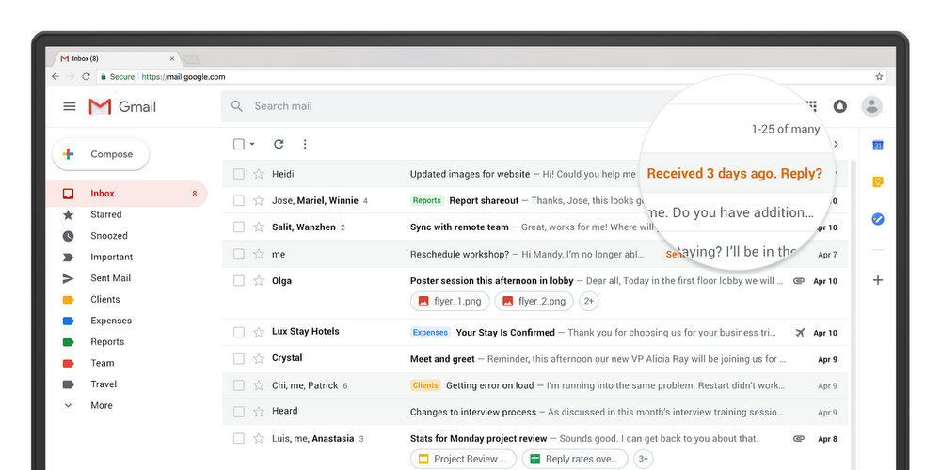Click the next page arrow in the mail list
This screenshot has height=470, width=941.
pyautogui.click(x=836, y=144)
